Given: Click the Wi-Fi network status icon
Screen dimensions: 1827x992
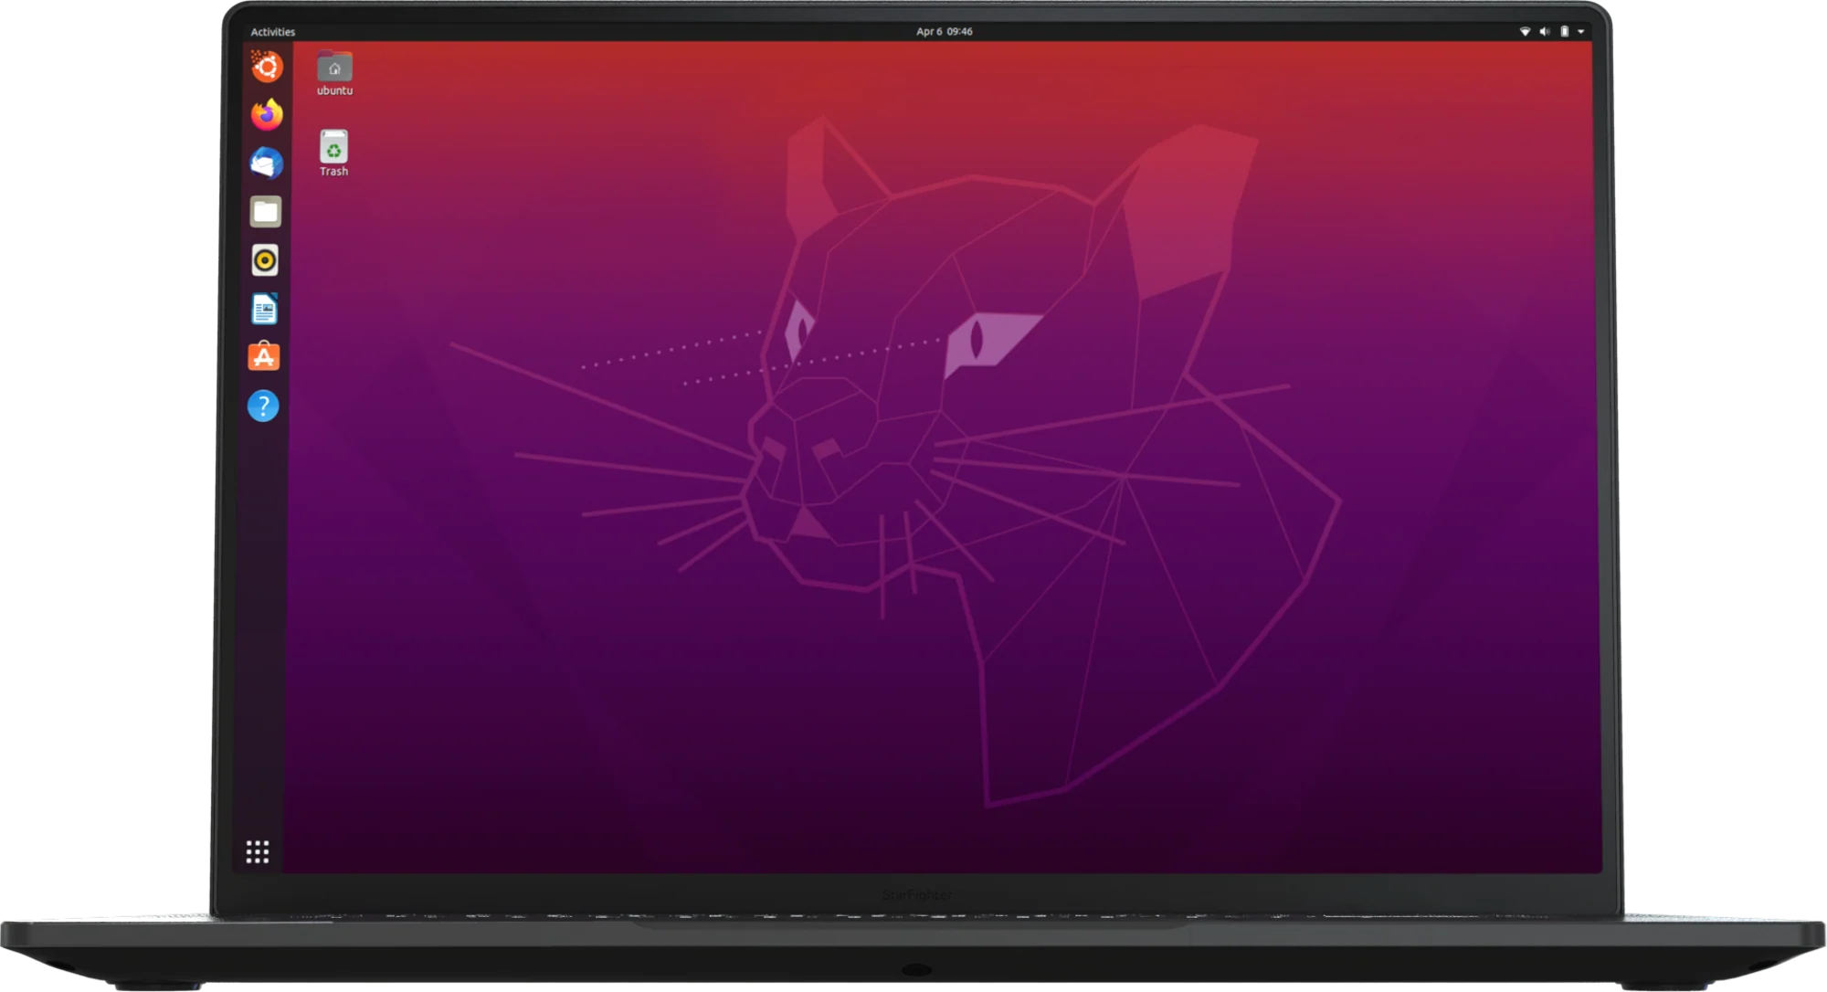Looking at the screenshot, I should 1525,31.
